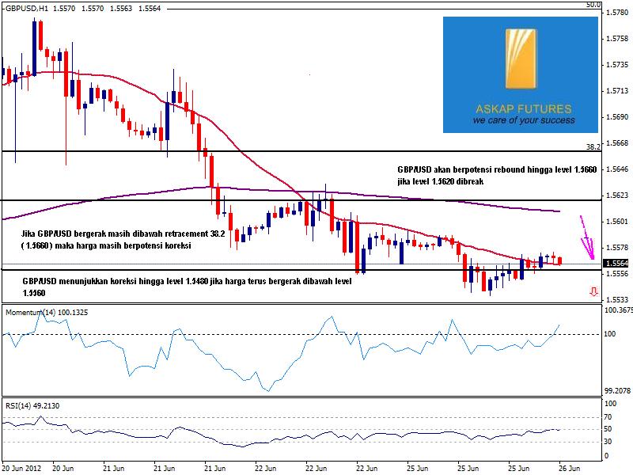This screenshot has width=633, height=475.
Task: Click the Askap Futures gold logo
Action: (521, 59)
